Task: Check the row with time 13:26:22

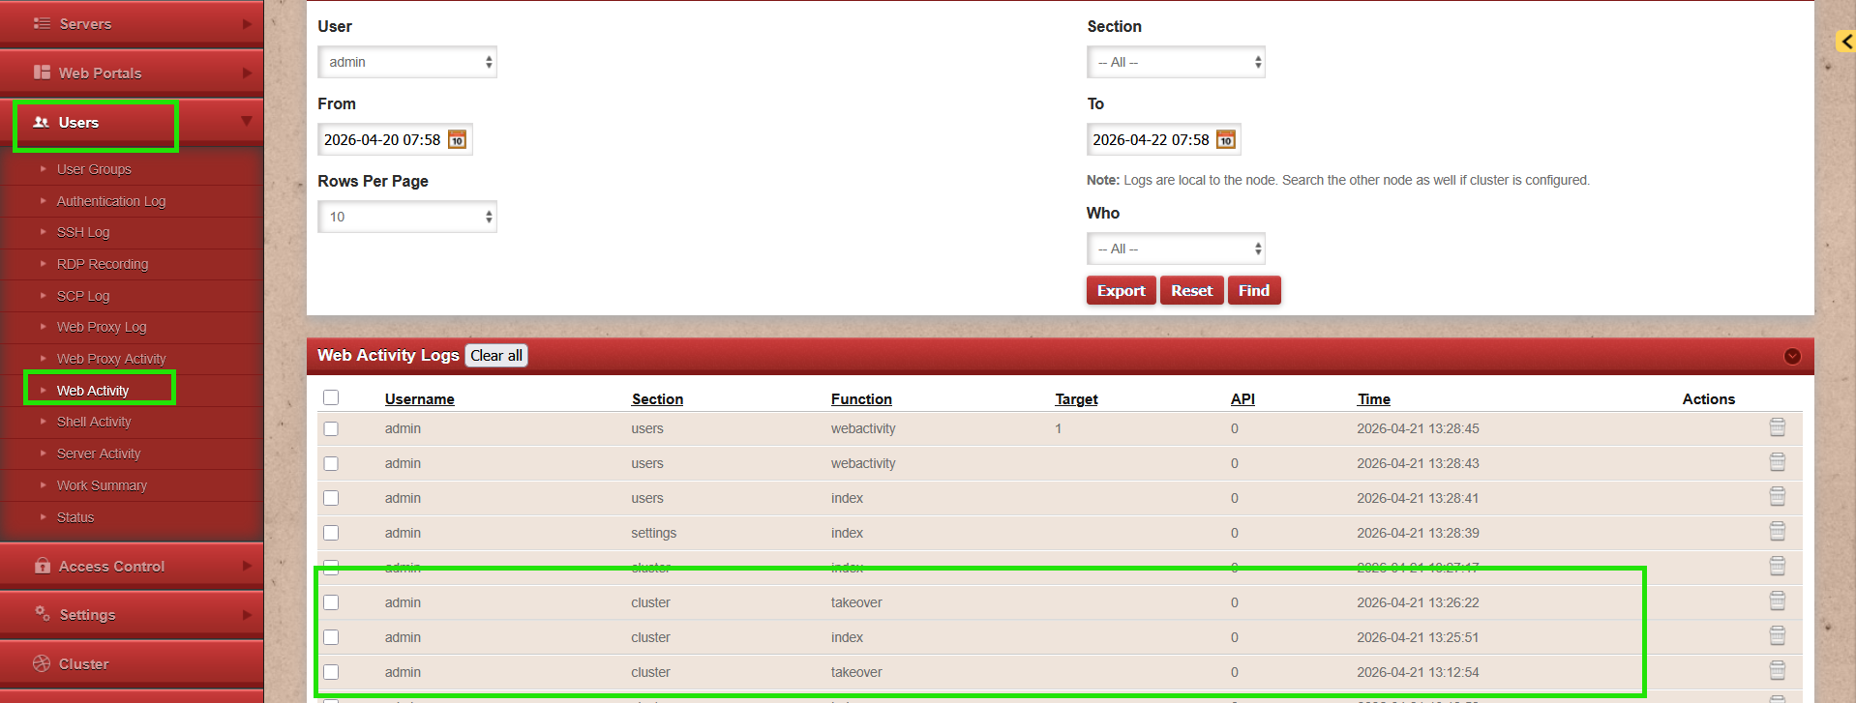Action: coord(331,602)
